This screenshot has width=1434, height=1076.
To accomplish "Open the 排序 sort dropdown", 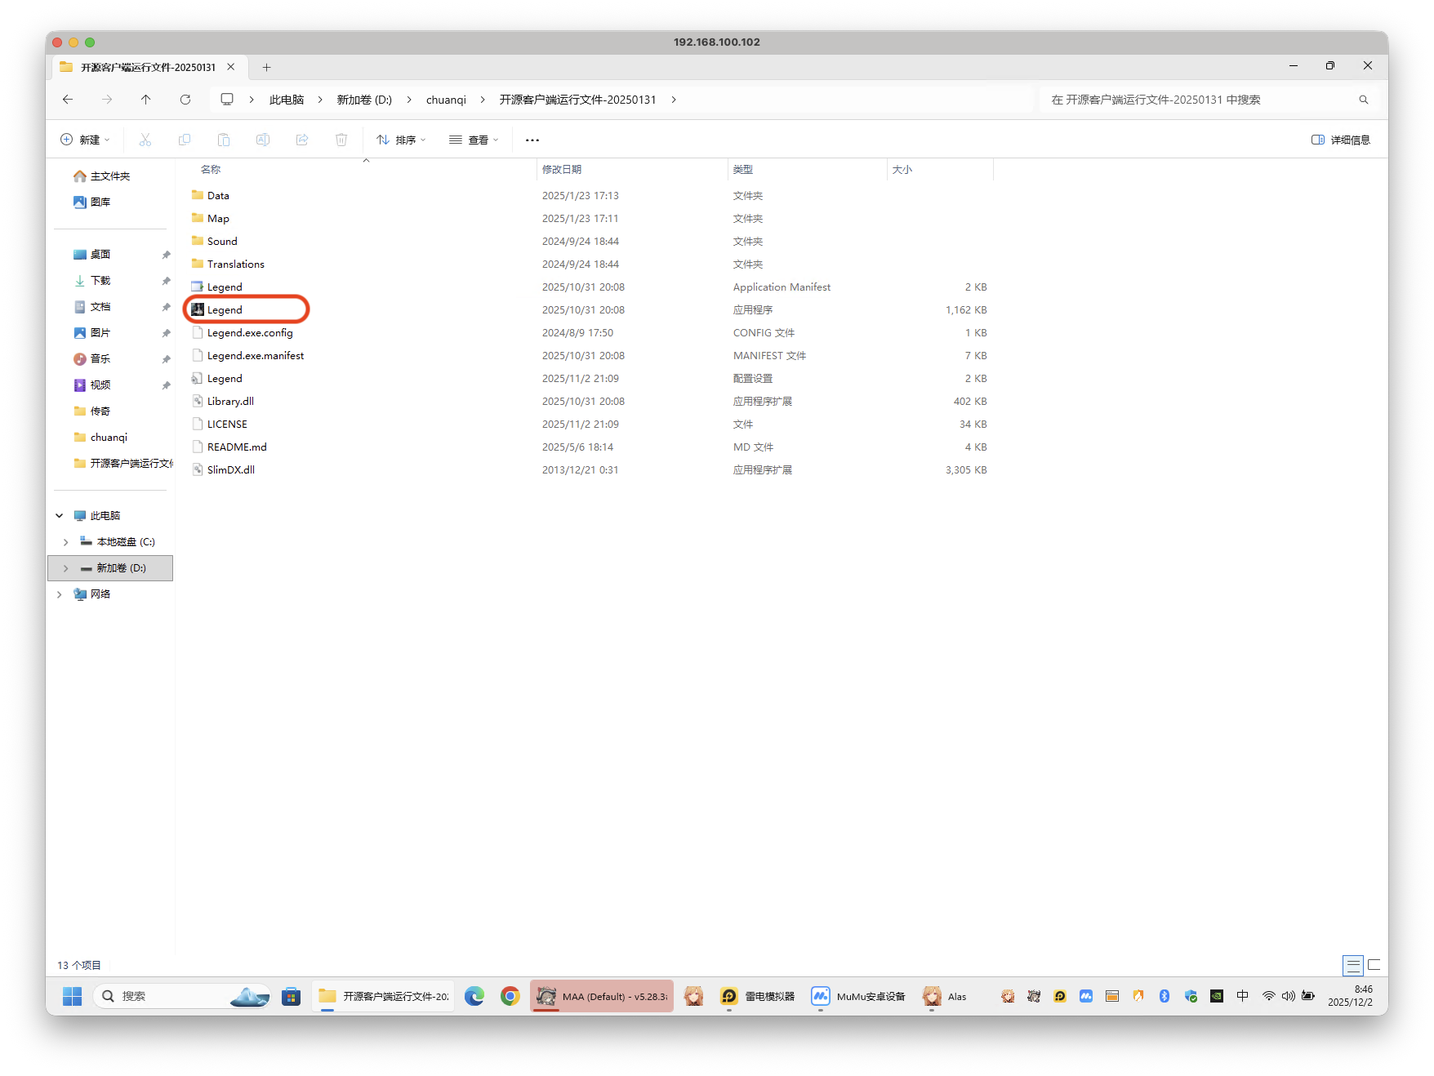I will [401, 140].
